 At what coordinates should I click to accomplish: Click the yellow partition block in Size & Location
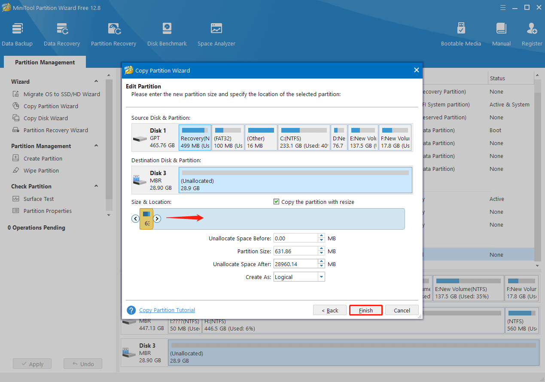(x=146, y=219)
